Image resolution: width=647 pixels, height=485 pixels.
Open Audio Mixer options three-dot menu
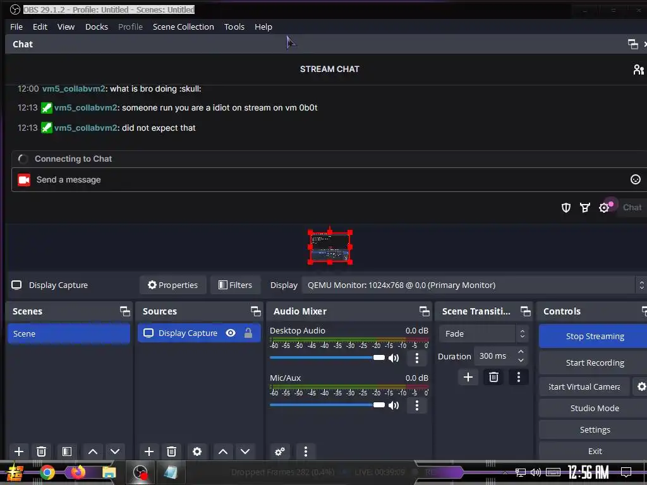coord(306,452)
